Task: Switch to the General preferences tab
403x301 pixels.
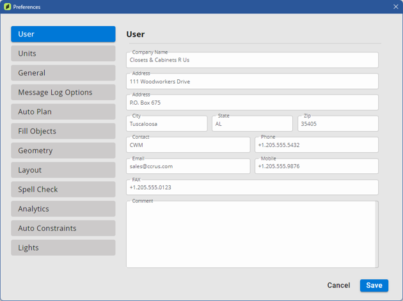Action: (63, 73)
